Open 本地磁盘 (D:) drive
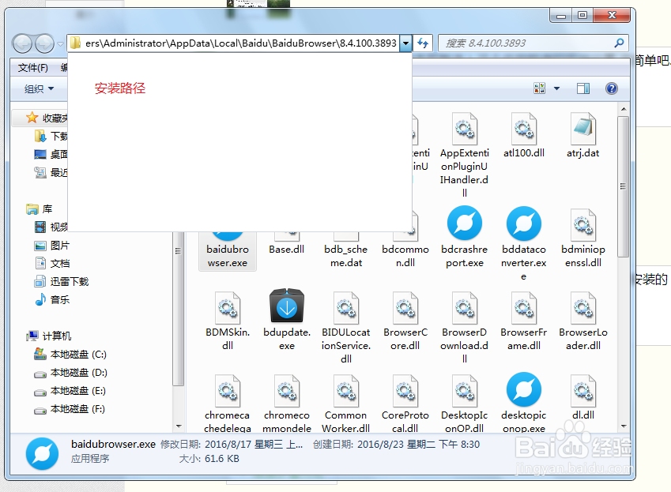Image resolution: width=671 pixels, height=492 pixels. (70, 373)
